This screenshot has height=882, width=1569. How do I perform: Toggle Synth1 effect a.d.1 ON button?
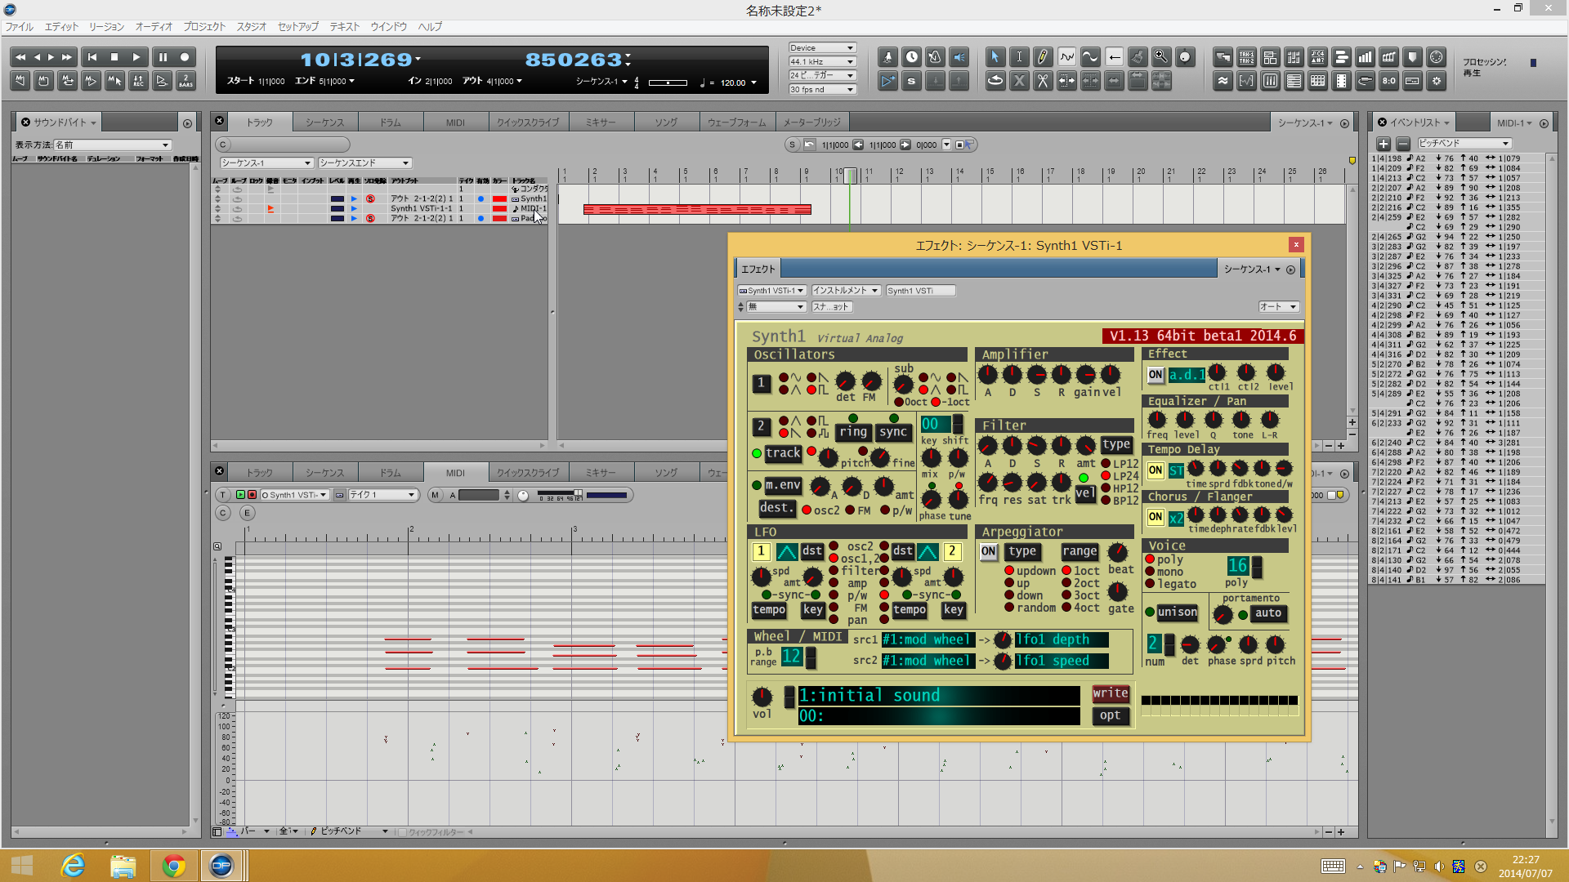pyautogui.click(x=1156, y=375)
